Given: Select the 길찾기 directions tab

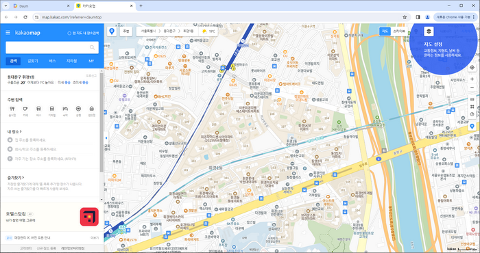Looking at the screenshot, I should tap(33, 61).
